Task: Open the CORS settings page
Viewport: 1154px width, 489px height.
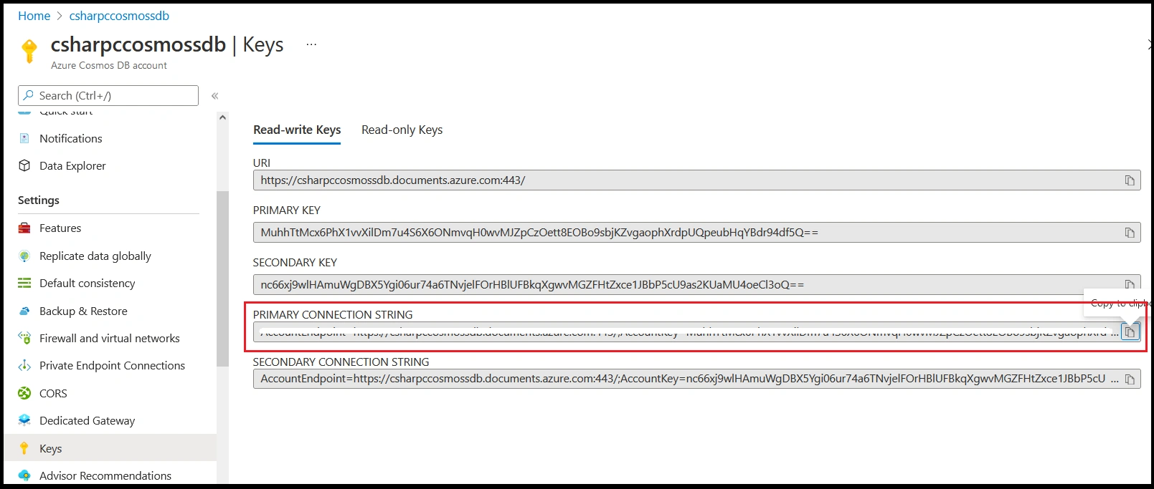Action: tap(53, 394)
